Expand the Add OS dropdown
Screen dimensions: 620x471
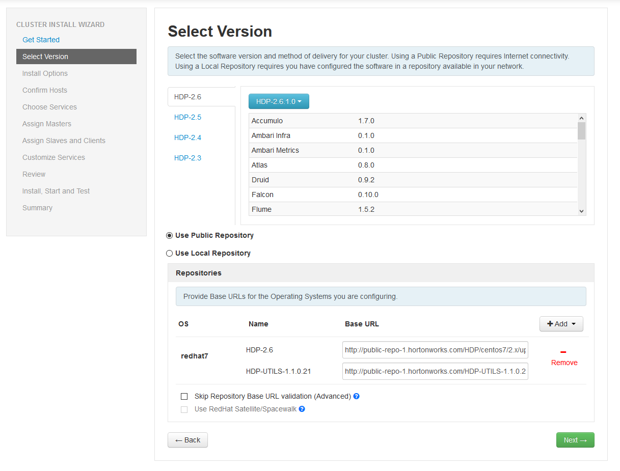561,324
